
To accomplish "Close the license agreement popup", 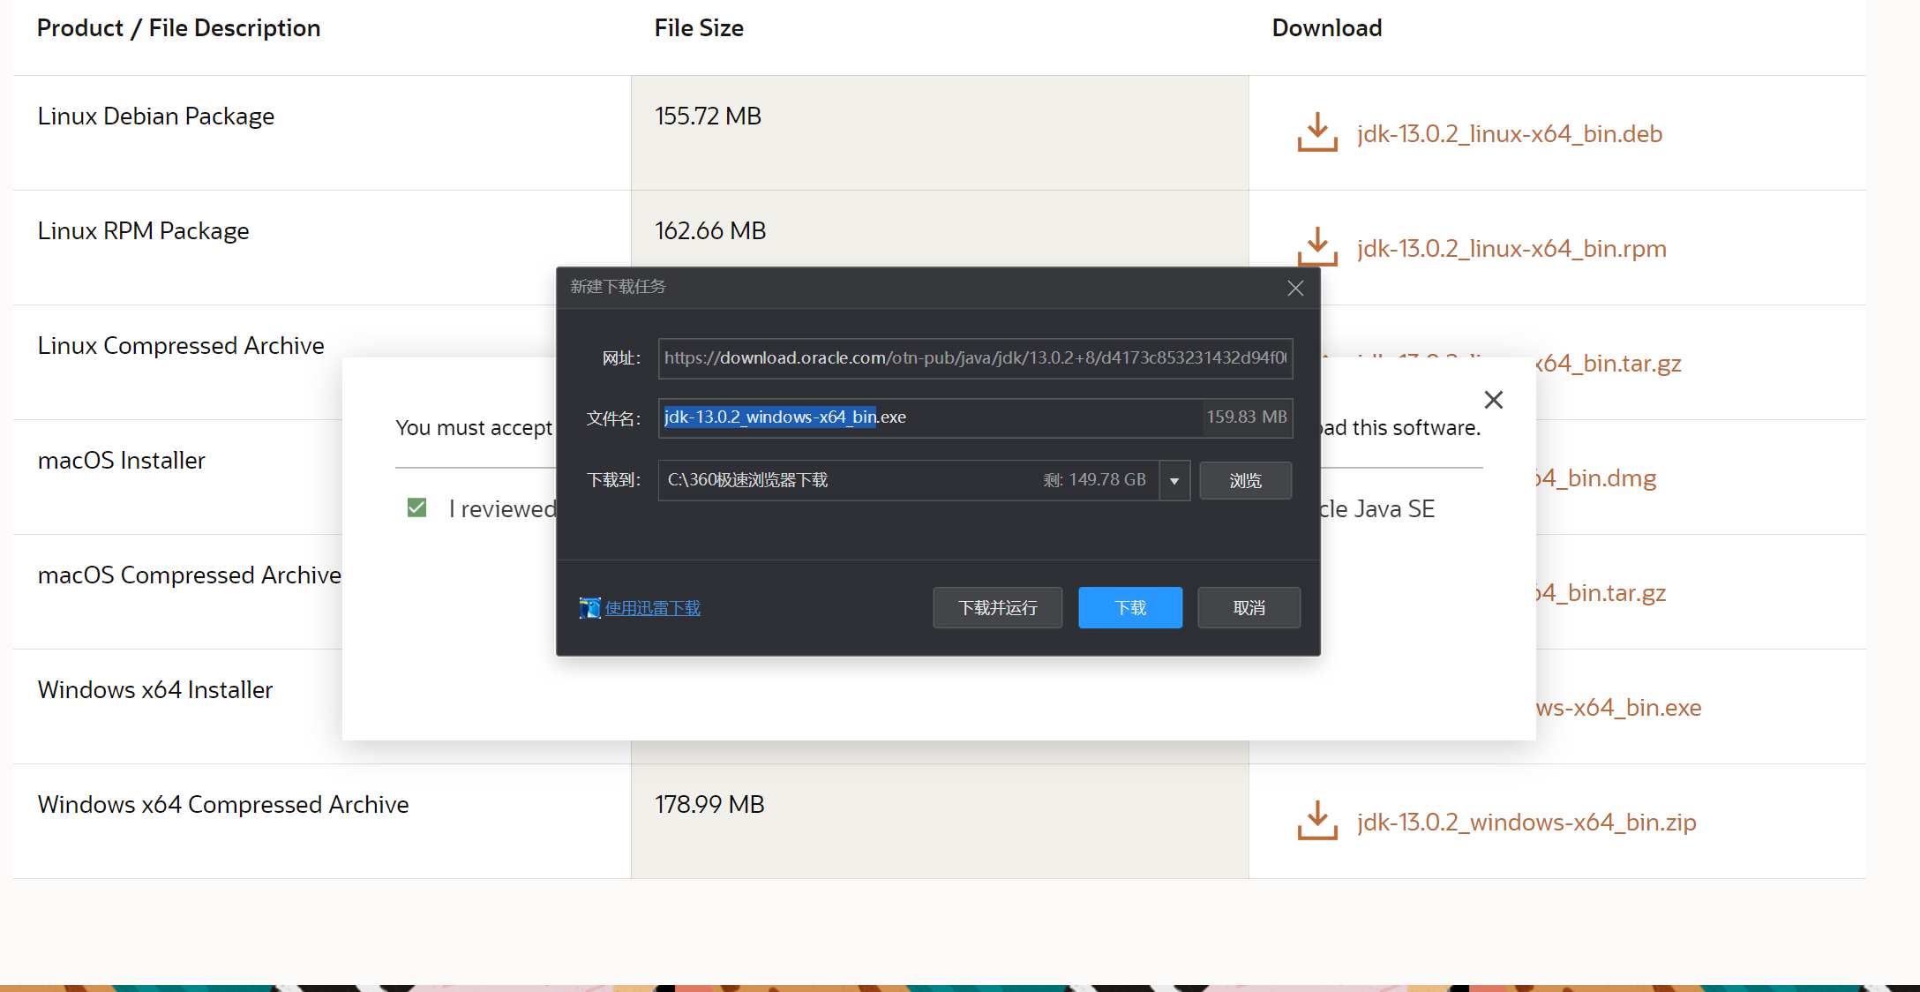I will point(1493,400).
